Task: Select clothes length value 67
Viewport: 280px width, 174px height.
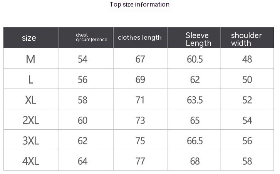Action: pos(140,59)
